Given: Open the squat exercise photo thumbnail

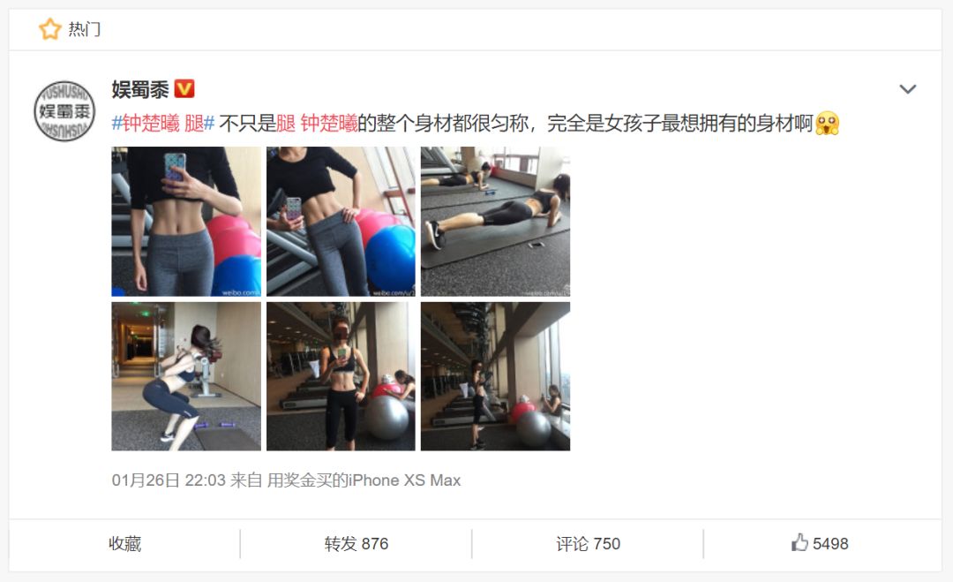Looking at the screenshot, I should point(186,376).
